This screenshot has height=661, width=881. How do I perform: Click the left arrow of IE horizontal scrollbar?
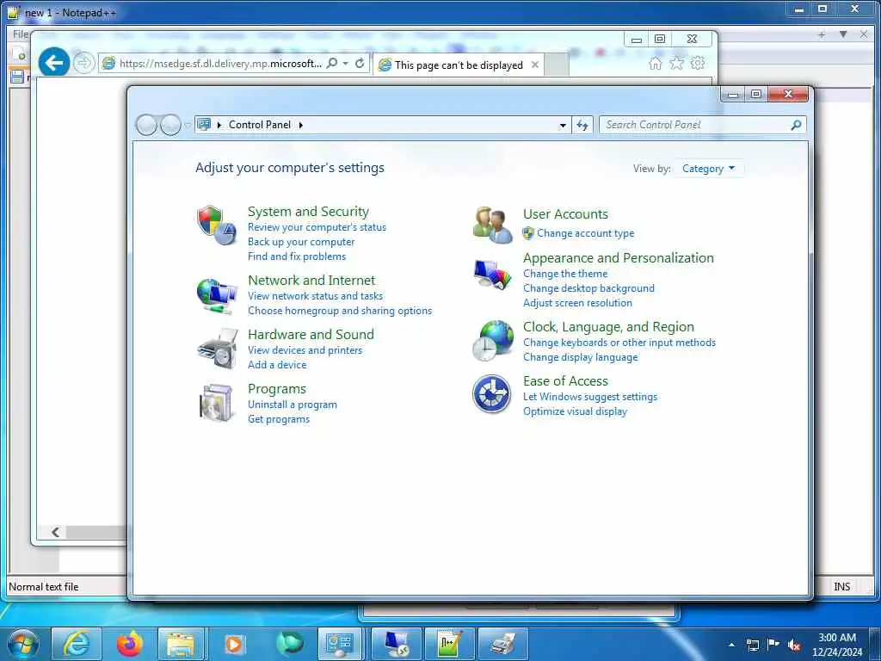click(x=55, y=532)
